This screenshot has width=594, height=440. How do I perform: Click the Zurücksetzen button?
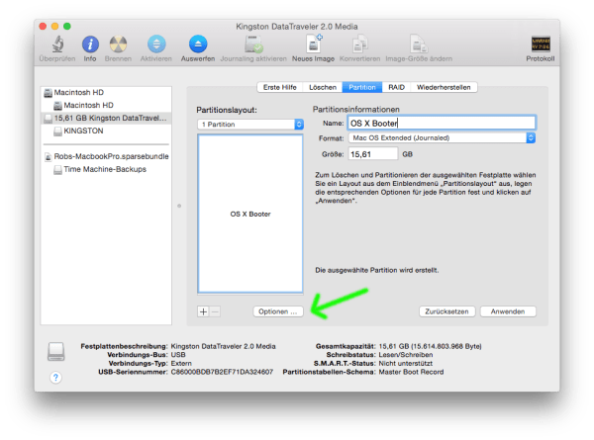[447, 311]
